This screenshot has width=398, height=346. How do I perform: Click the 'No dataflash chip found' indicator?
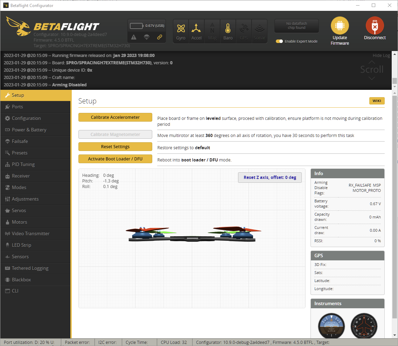coord(296,26)
